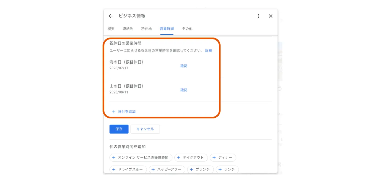
Task: Select the 営業時間 tab
Action: coord(167,29)
